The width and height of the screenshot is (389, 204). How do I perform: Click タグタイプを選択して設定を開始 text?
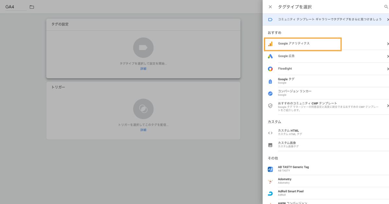point(143,64)
